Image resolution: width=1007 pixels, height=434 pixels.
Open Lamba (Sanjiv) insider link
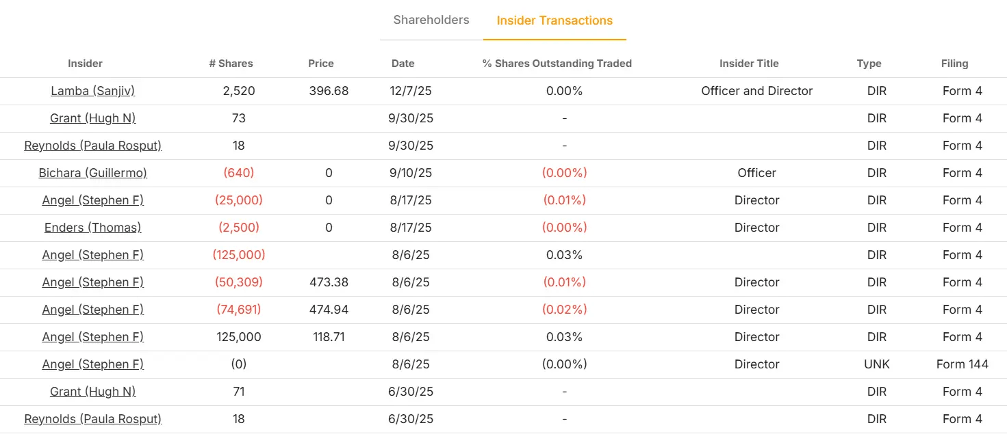click(x=92, y=91)
